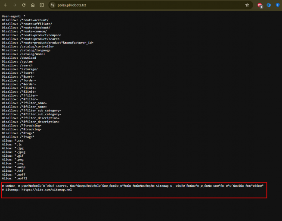View site information for polax.pl
Screen dimensions: 282x221
coord(53,5)
